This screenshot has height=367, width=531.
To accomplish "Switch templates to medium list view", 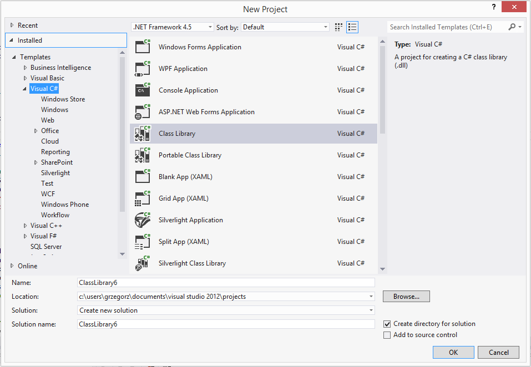I will coord(352,27).
